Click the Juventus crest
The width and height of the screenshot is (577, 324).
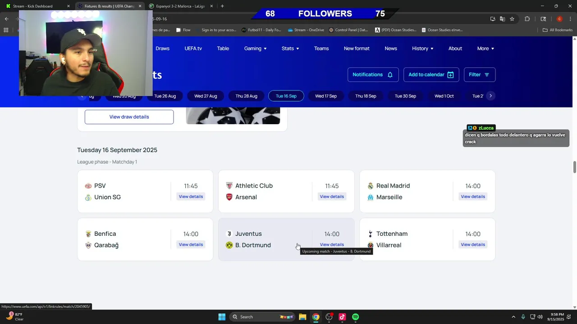pos(229,234)
